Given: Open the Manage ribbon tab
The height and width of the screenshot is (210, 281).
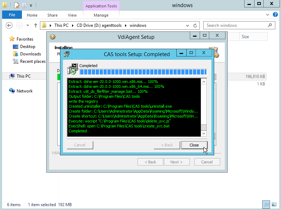Looking at the screenshot, I should tap(101, 15).
